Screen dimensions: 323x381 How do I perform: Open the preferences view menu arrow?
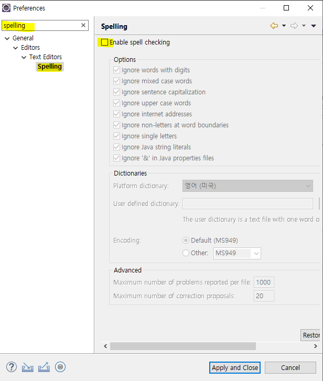click(x=314, y=26)
